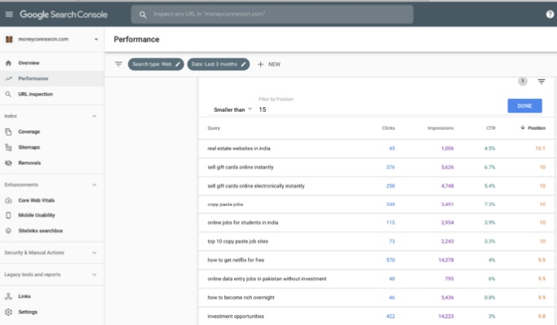Click the moneyconnexion.com property favicon

pos(9,39)
